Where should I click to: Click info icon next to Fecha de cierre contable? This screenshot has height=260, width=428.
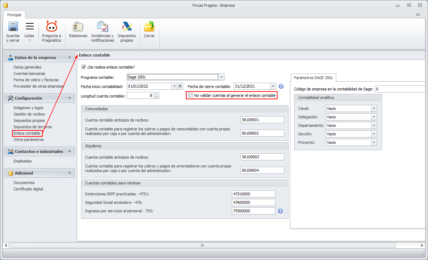pyautogui.click(x=281, y=86)
